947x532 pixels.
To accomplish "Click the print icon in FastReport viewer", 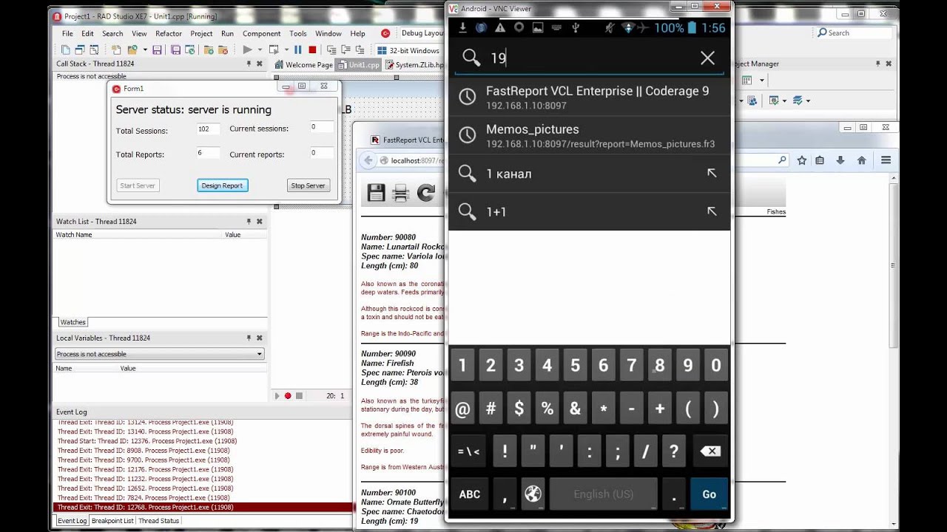I will [400, 194].
